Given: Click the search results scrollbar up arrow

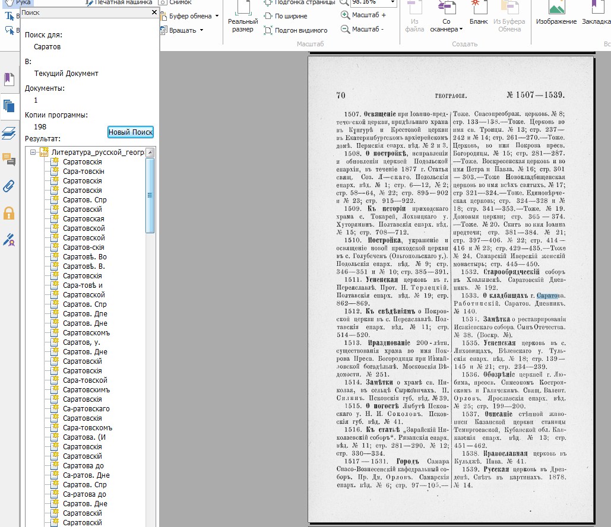Looking at the screenshot, I should click(150, 153).
